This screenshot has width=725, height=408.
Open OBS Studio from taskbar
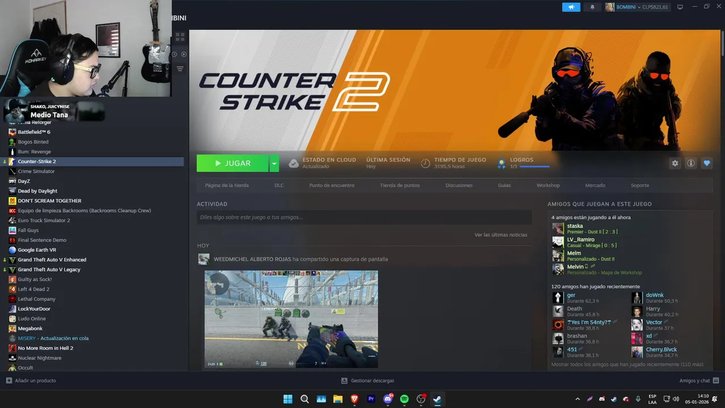[x=421, y=399]
